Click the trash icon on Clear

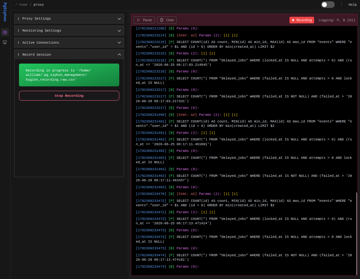click(x=162, y=20)
